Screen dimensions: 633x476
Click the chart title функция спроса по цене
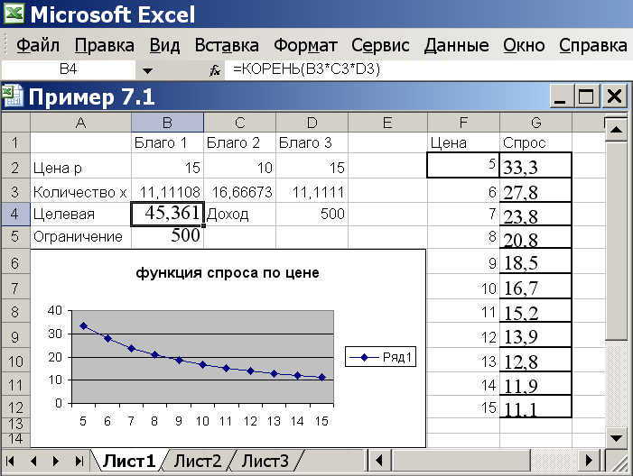[228, 273]
